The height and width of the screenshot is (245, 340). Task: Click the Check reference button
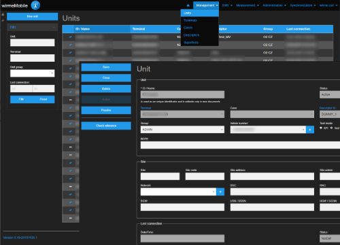(x=106, y=126)
